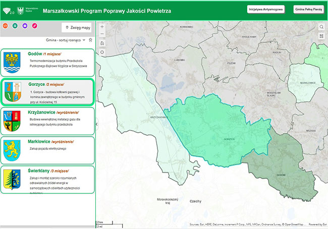Image resolution: width=328 pixels, height=229 pixels.
Task: Open the Inicjatywa Antysmogowa page
Action: coord(266,9)
